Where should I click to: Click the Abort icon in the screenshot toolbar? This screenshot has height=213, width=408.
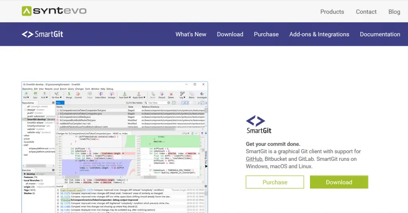153,95
